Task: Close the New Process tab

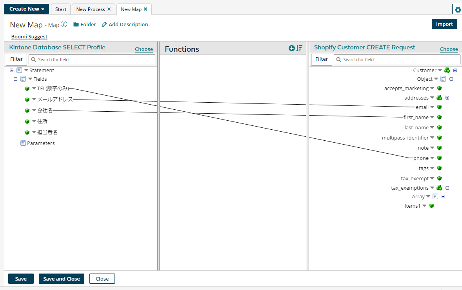Action: (109, 9)
